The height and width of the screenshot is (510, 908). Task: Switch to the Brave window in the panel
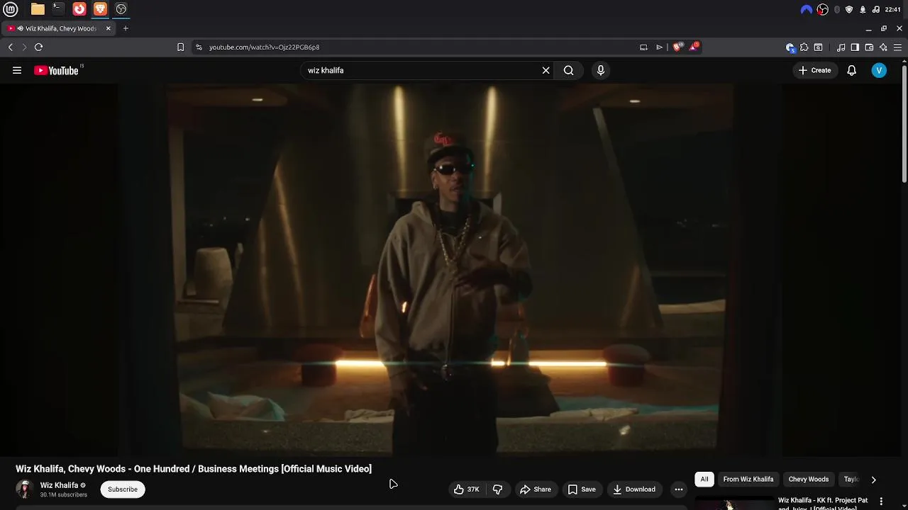[x=100, y=9]
